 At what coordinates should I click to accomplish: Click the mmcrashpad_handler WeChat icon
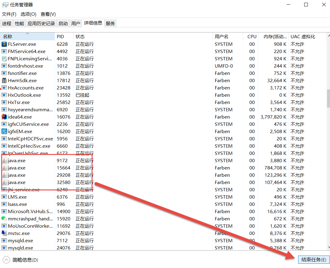pos(4,219)
